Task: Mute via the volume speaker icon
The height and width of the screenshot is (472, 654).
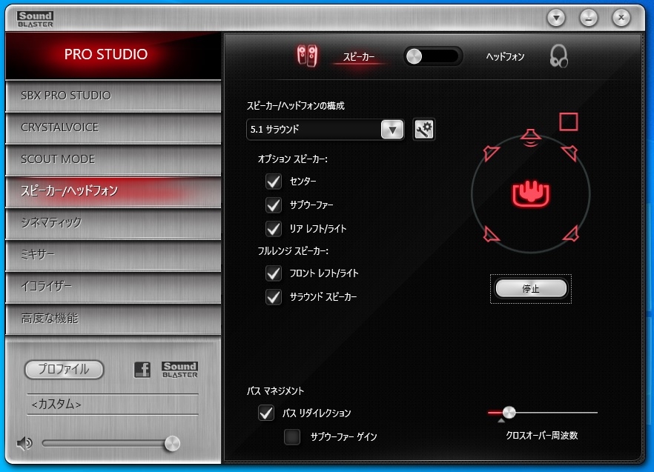Action: click(x=24, y=443)
